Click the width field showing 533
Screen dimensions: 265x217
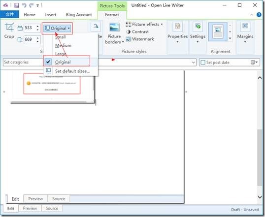click(x=30, y=28)
